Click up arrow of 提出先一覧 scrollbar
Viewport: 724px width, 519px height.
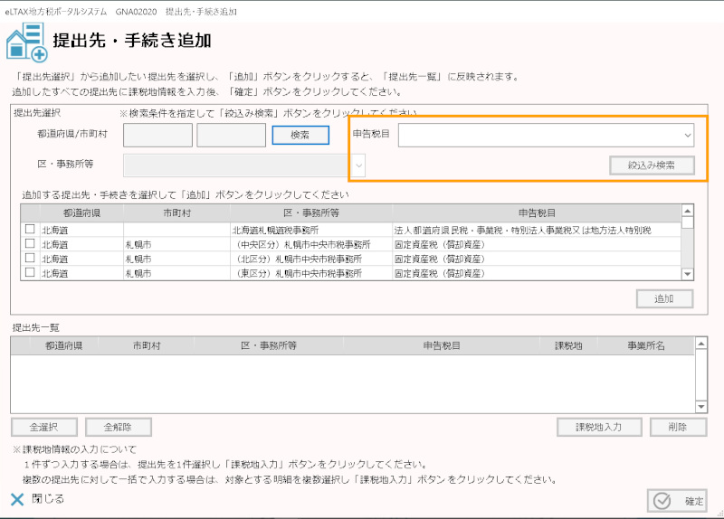point(701,344)
